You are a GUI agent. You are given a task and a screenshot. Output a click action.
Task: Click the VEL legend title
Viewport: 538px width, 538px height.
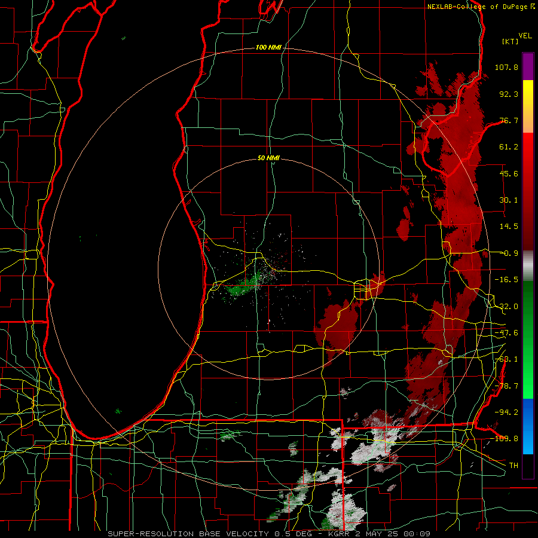pyautogui.click(x=525, y=36)
